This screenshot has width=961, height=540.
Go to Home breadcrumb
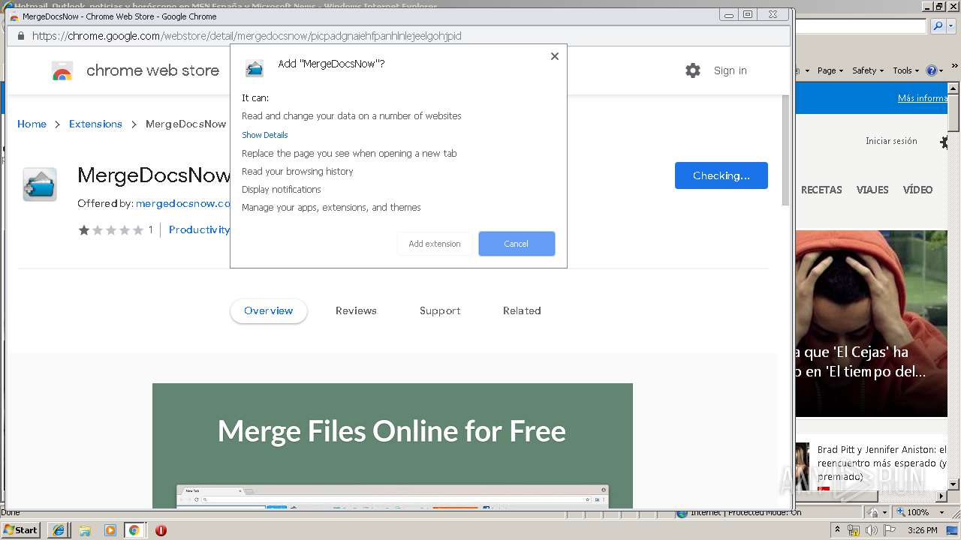pyautogui.click(x=32, y=124)
